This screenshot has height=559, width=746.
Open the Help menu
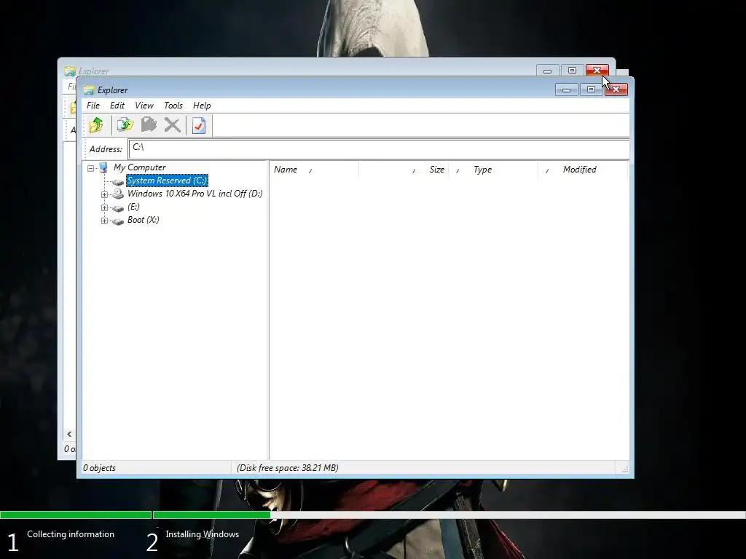point(202,106)
